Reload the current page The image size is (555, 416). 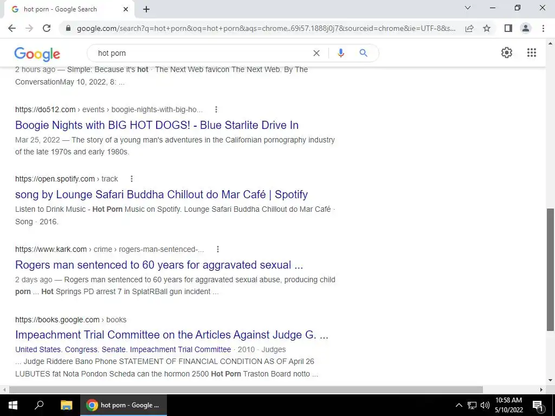pyautogui.click(x=47, y=28)
